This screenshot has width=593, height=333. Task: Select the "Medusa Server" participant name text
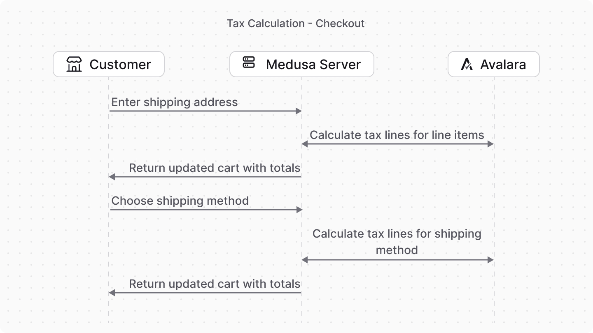tap(313, 65)
